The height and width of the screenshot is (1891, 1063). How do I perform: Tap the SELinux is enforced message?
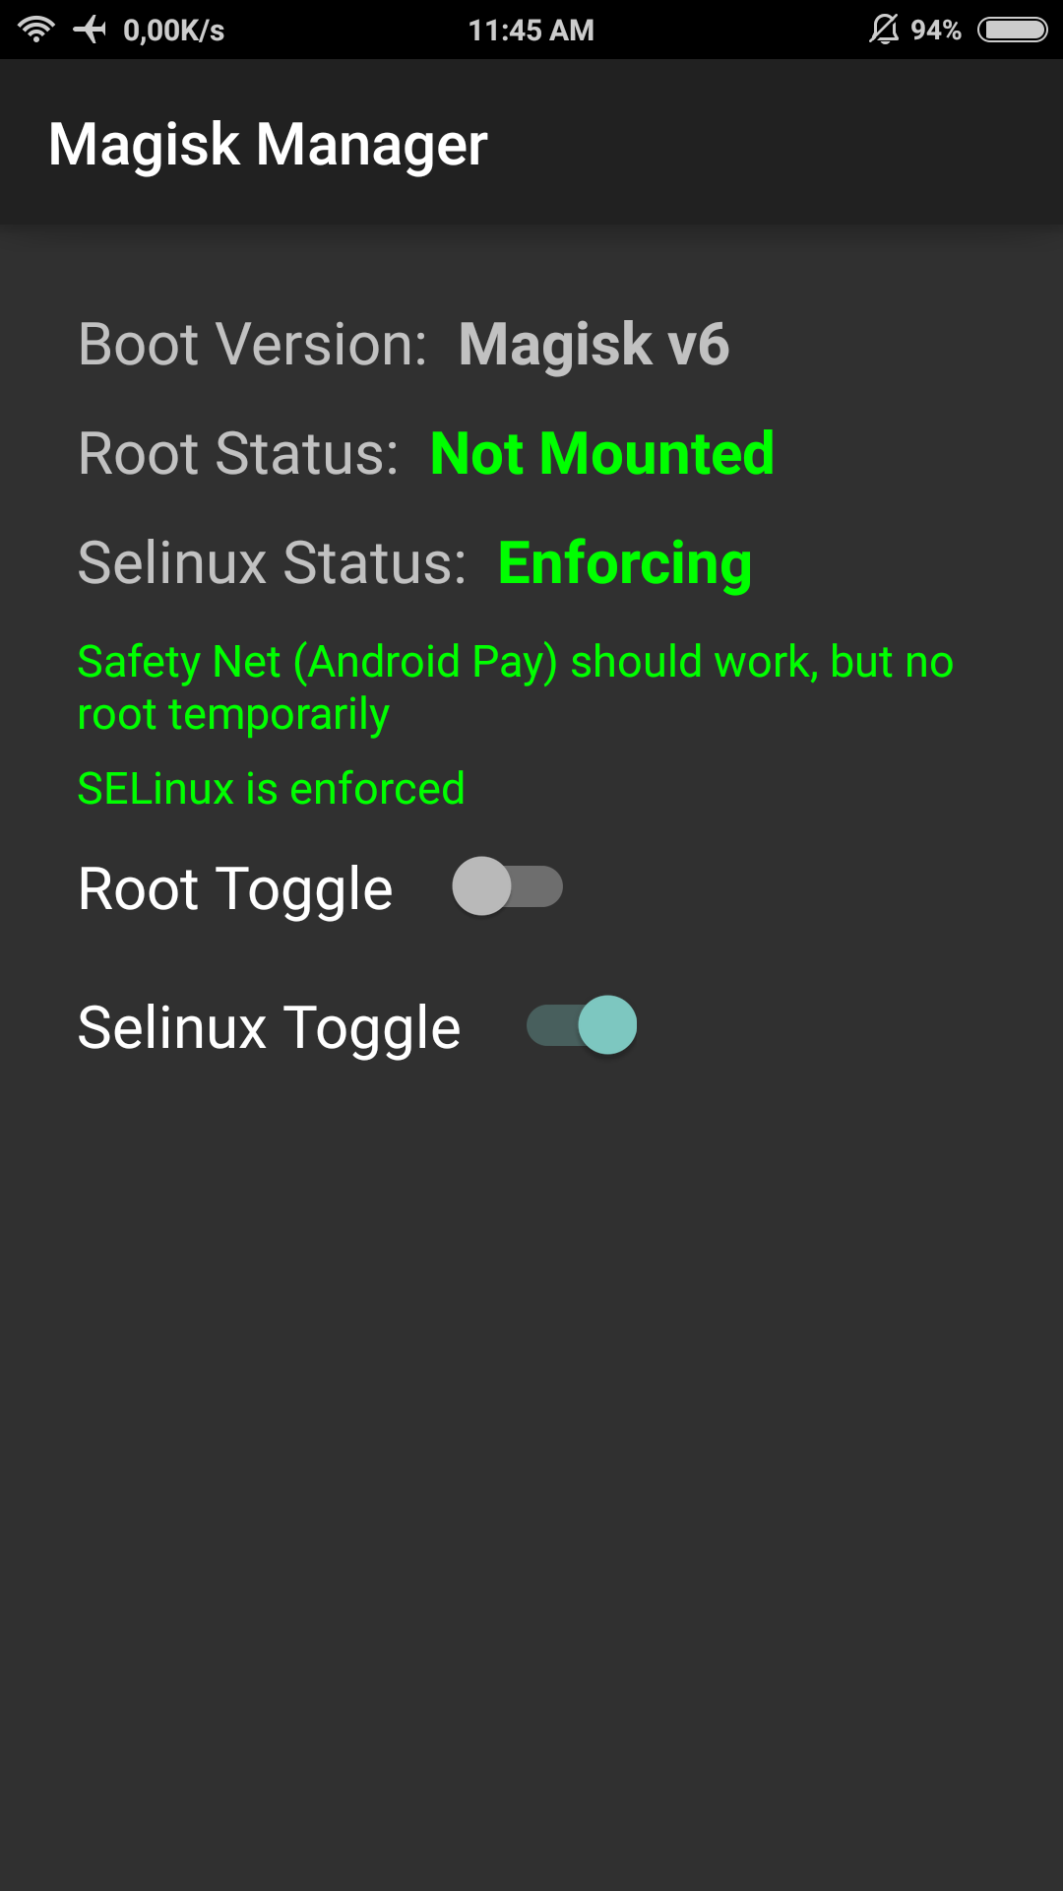click(x=271, y=789)
